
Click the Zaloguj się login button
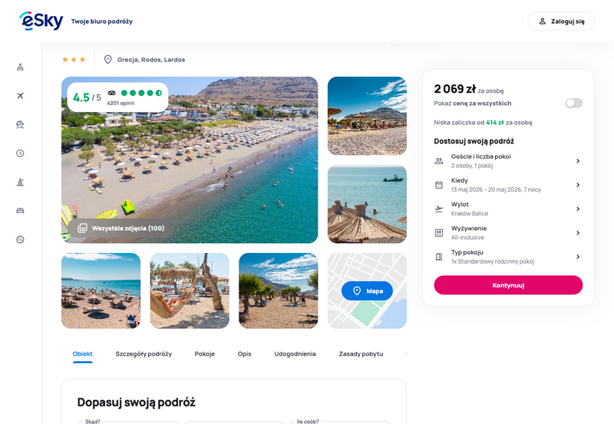coord(561,21)
